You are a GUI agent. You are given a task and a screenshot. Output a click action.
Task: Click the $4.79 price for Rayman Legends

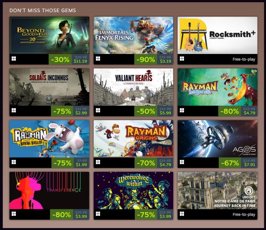tap(249, 113)
